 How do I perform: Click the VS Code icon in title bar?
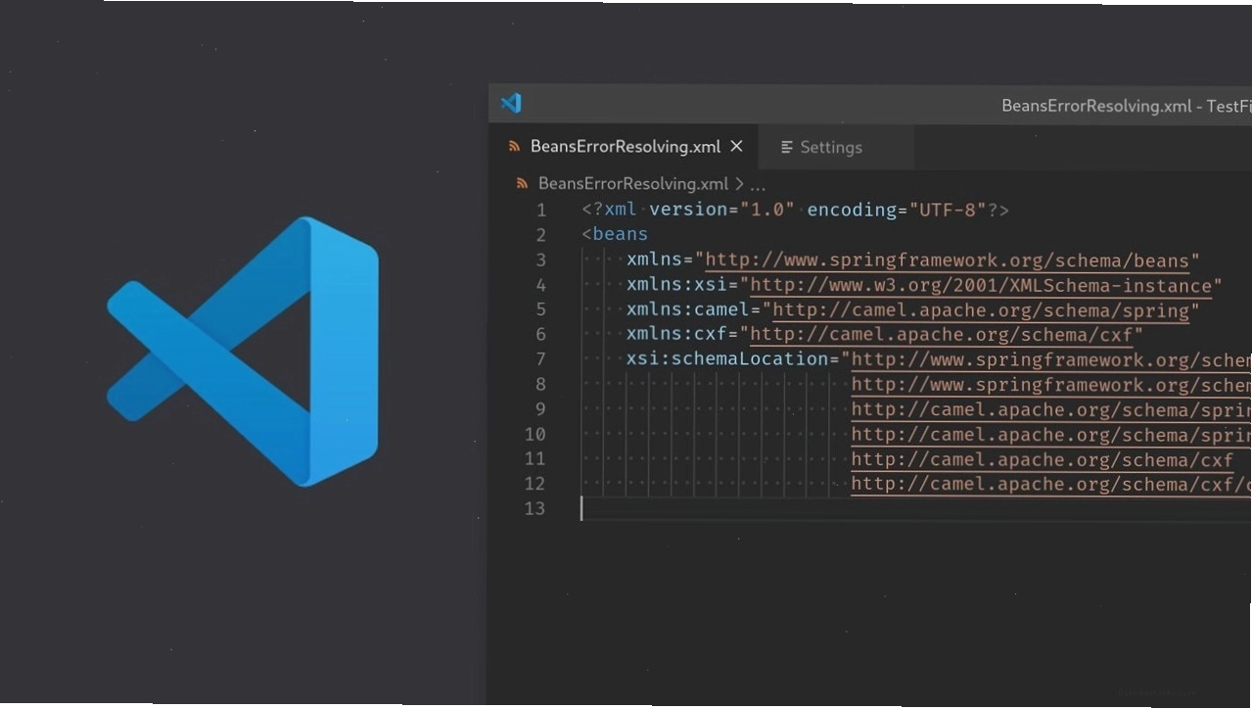click(511, 104)
